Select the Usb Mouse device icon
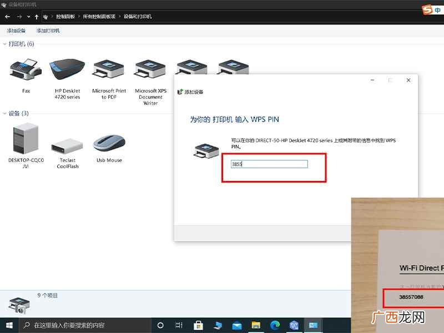The height and width of the screenshot is (333, 444). 109,143
